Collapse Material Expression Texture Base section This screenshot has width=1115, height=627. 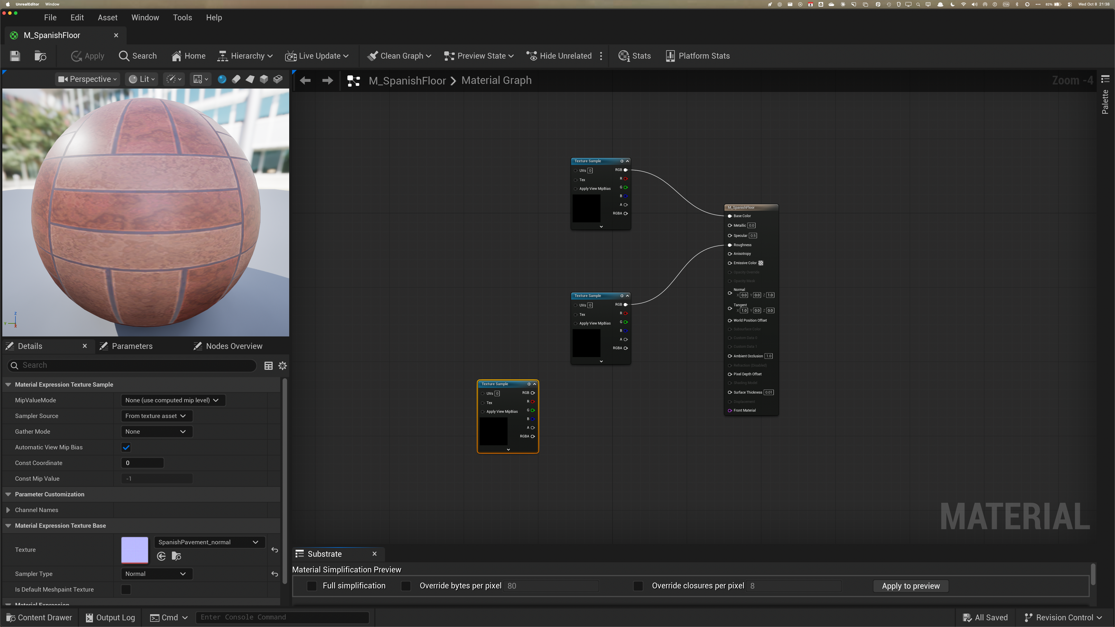[8, 526]
